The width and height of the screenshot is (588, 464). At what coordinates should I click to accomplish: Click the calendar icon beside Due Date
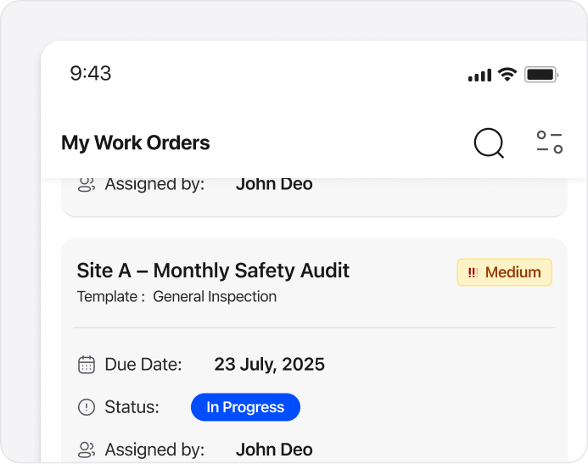tap(87, 365)
